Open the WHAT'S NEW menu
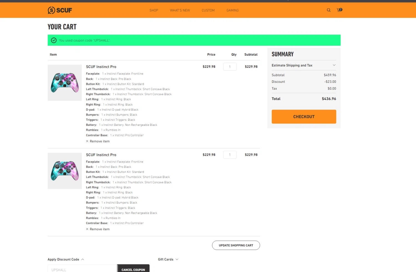 180,10
